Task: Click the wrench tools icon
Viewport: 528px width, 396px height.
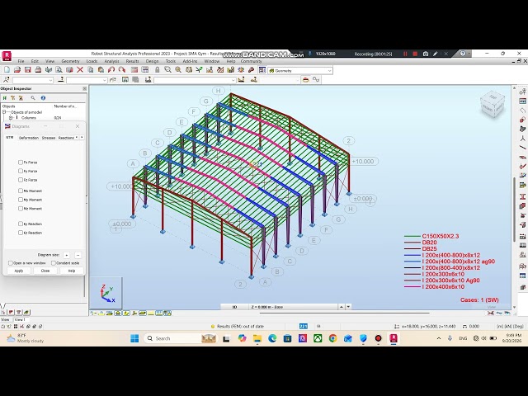Action: [x=251, y=69]
